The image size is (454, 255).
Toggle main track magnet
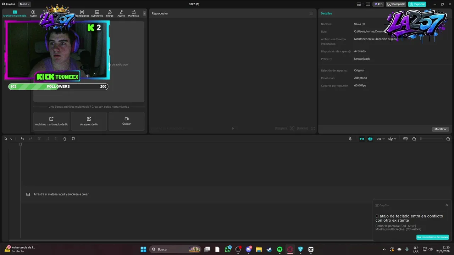coord(362,139)
